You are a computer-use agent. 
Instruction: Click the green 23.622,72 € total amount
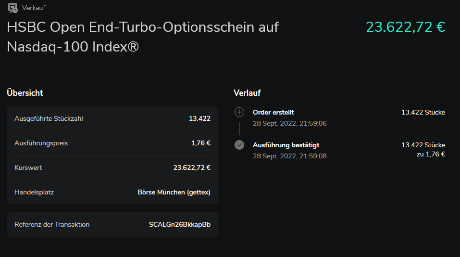[x=405, y=27]
